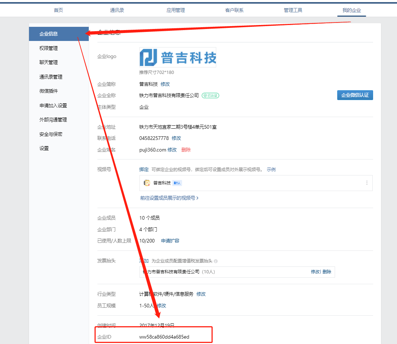Image resolution: width=397 pixels, height=344 pixels.
Task: Open 权限管理 in the sidebar
Action: coord(49,48)
